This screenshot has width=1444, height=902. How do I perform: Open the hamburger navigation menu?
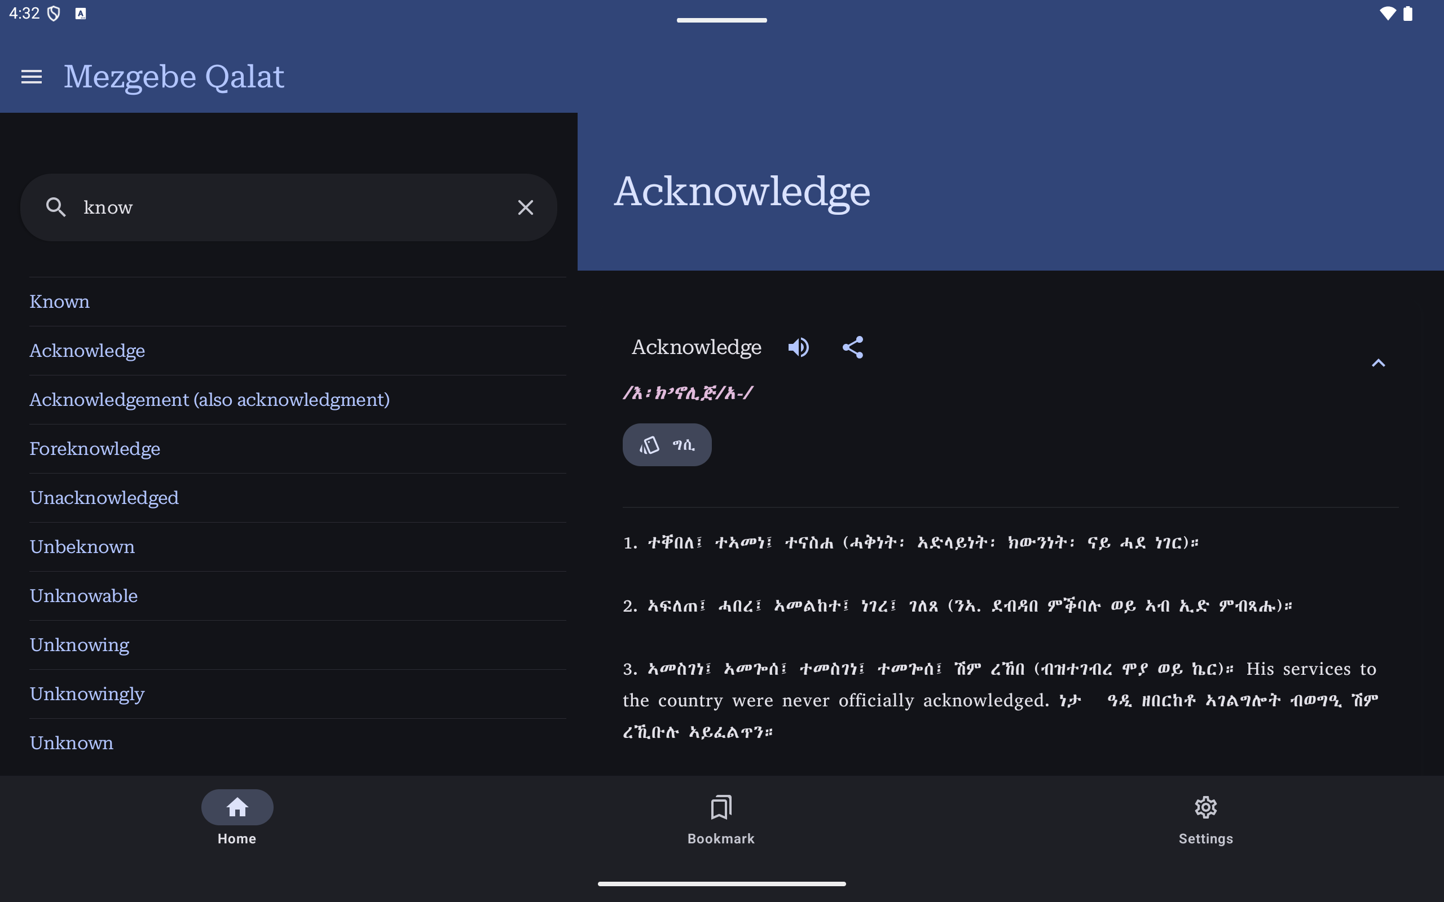click(x=32, y=77)
